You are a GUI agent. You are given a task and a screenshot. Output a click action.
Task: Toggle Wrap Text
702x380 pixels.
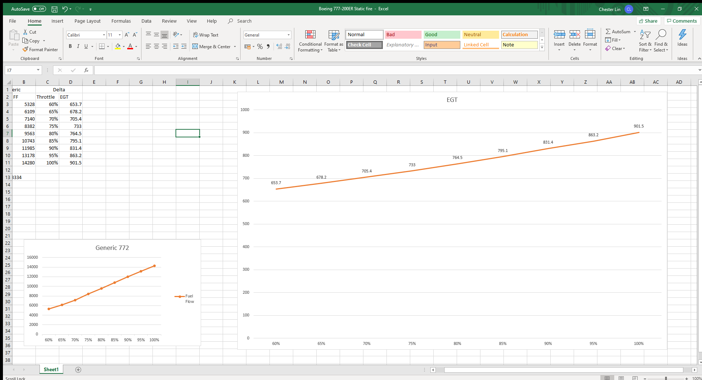pyautogui.click(x=205, y=35)
